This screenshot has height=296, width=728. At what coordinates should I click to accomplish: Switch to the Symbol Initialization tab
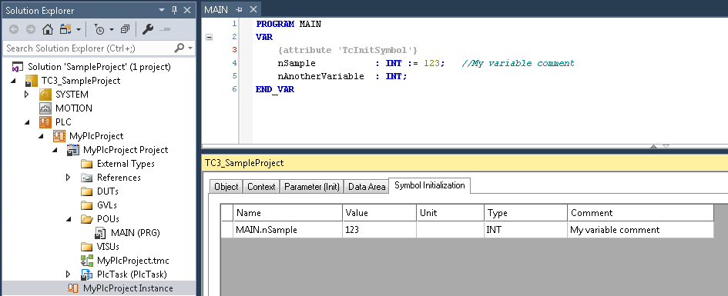click(429, 185)
